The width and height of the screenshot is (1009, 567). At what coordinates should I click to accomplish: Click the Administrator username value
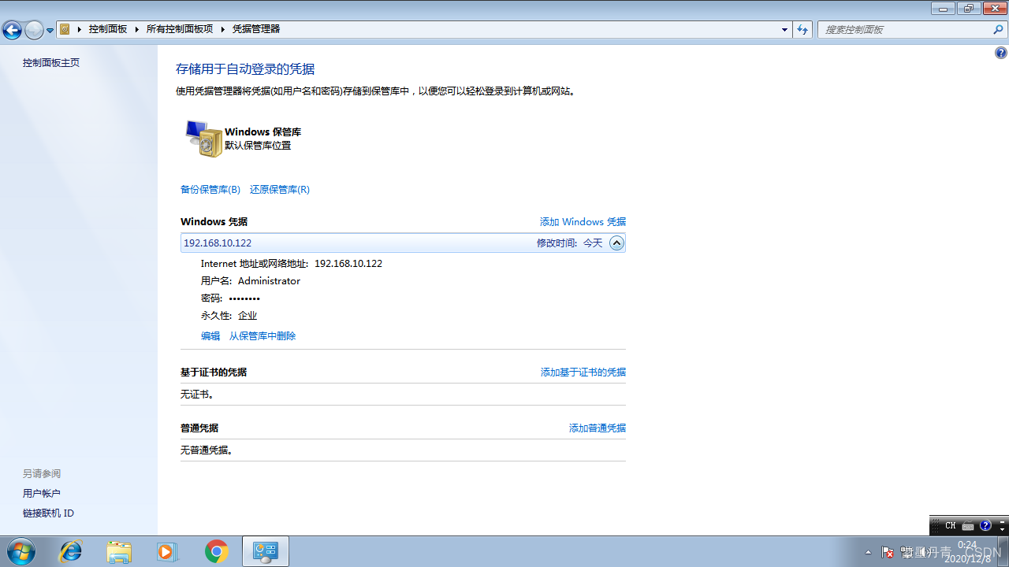[269, 281]
